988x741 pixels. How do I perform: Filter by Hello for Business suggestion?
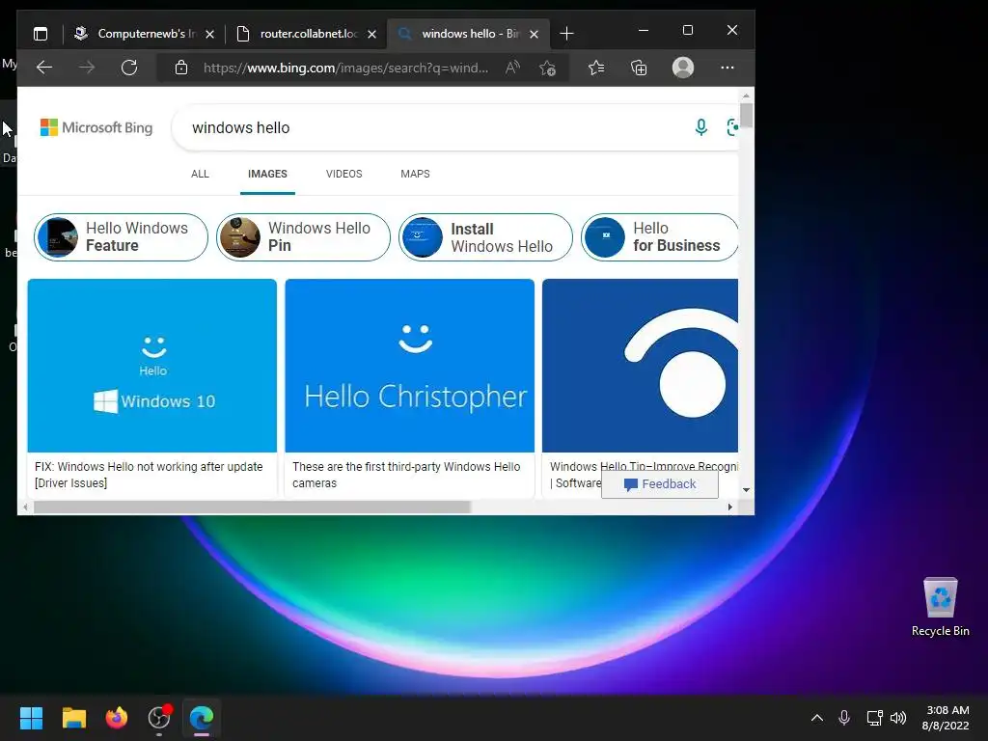pos(659,237)
